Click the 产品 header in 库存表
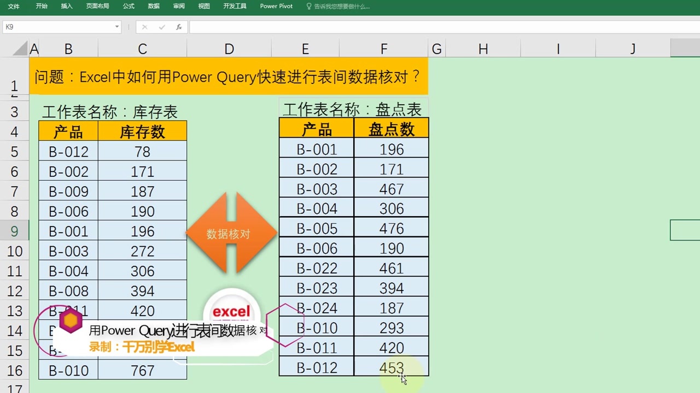 click(68, 132)
